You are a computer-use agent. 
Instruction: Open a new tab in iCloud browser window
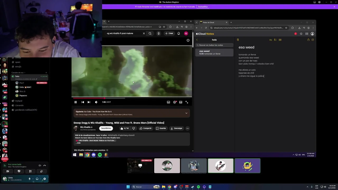pyautogui.click(x=231, y=22)
